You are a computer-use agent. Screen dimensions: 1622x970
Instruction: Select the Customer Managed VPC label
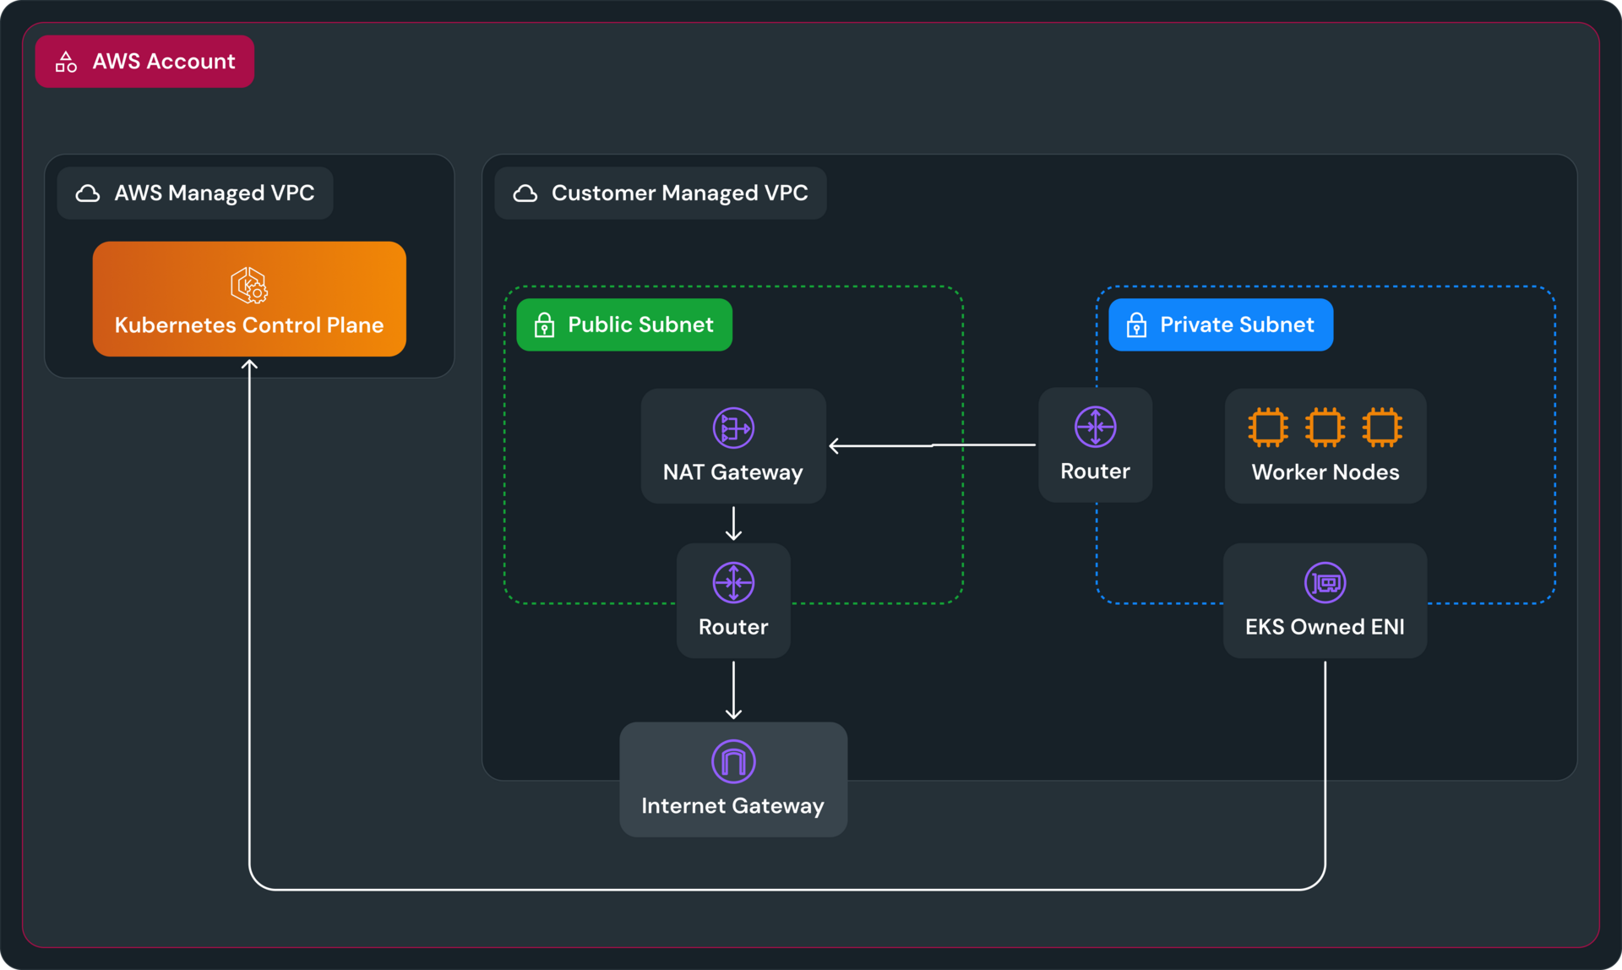click(680, 193)
